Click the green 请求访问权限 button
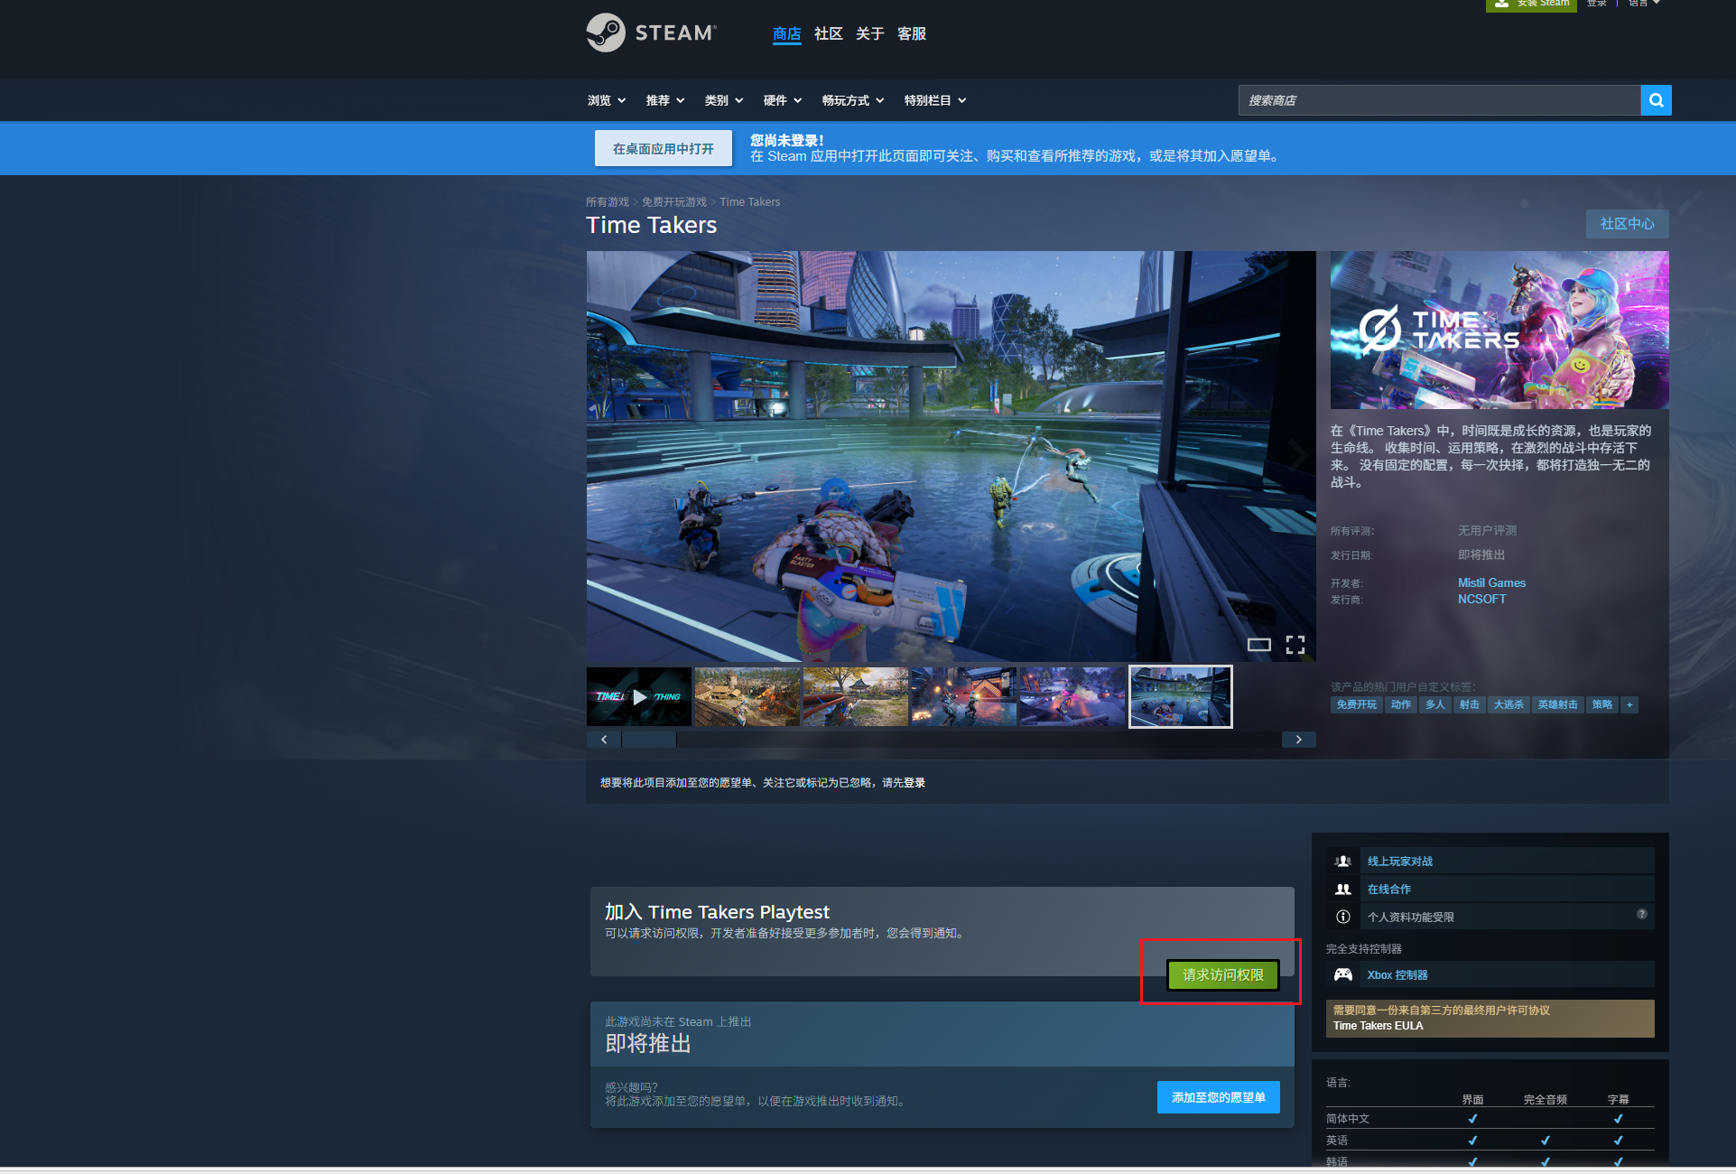The image size is (1736, 1174). pyautogui.click(x=1222, y=975)
